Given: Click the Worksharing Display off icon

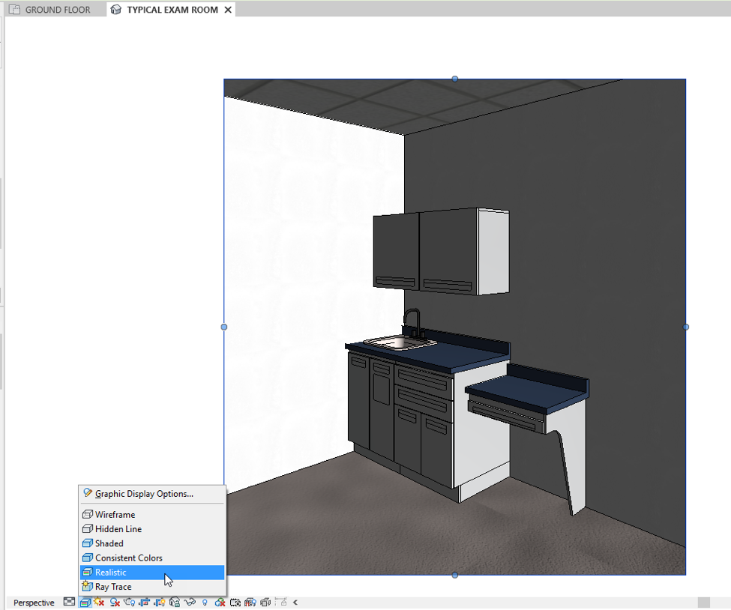Looking at the screenshot, I should 220,602.
